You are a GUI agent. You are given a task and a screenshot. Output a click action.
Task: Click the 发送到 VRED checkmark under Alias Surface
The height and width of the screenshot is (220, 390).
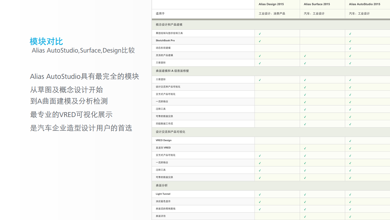tap(305, 148)
